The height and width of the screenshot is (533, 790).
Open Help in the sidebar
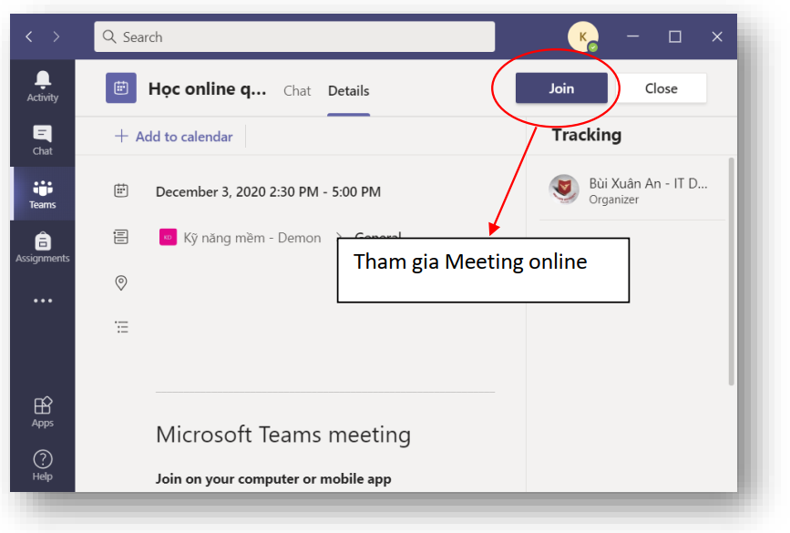[x=42, y=465]
